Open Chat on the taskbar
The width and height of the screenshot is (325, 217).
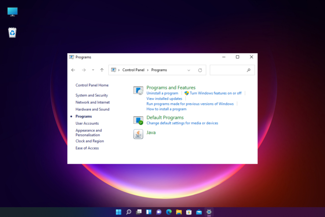pos(159,212)
